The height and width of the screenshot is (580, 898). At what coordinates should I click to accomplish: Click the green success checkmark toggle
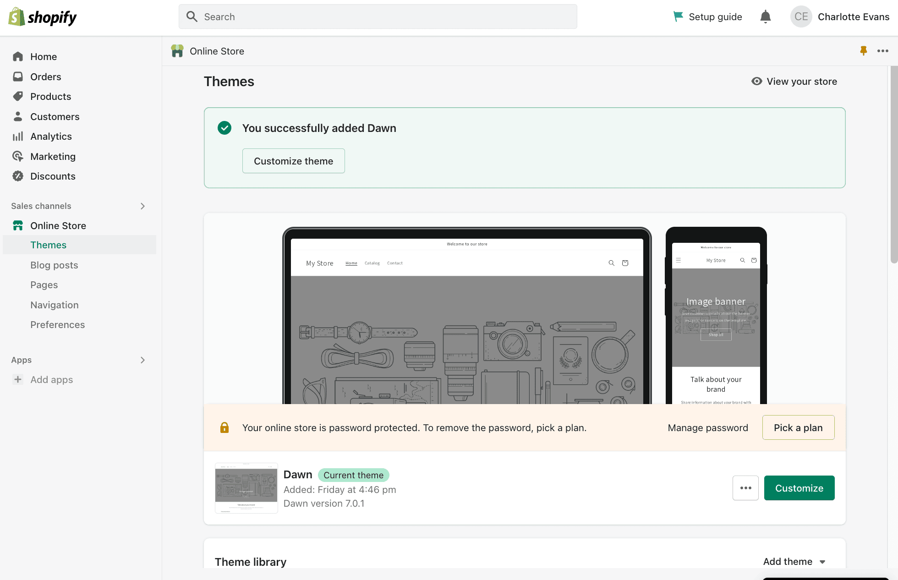[225, 128]
